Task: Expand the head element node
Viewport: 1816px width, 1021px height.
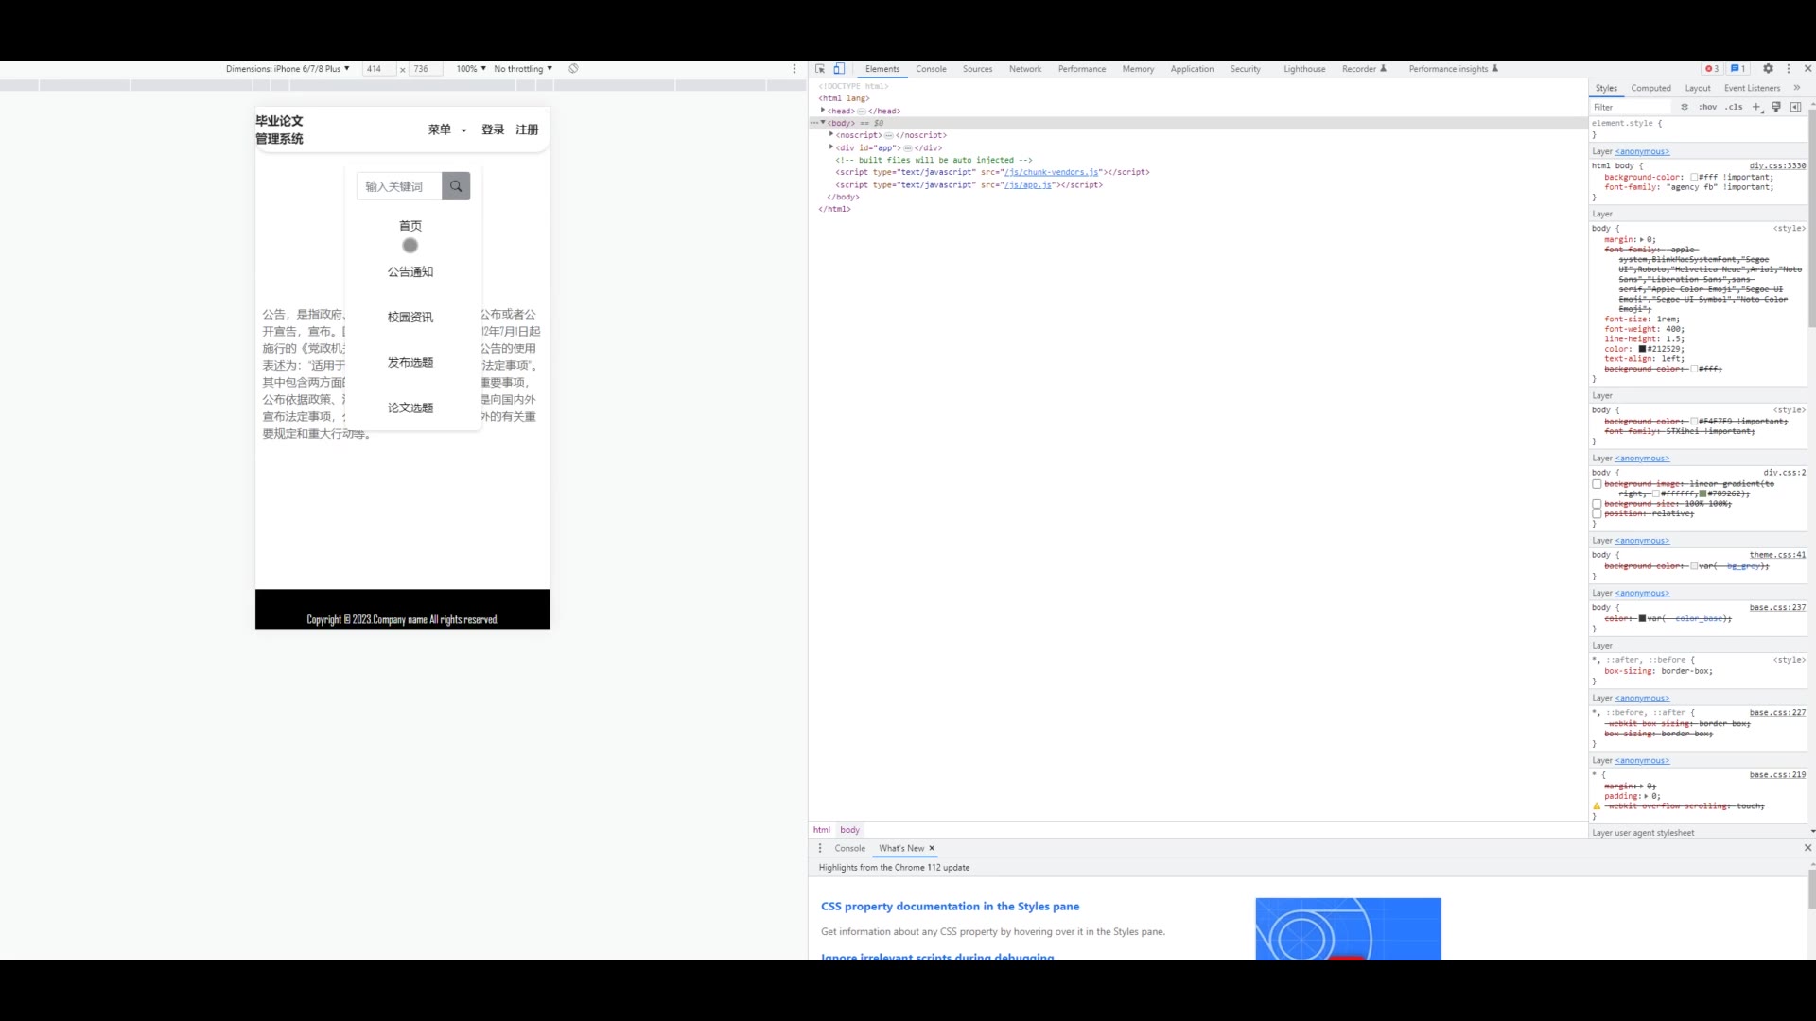Action: [823, 111]
